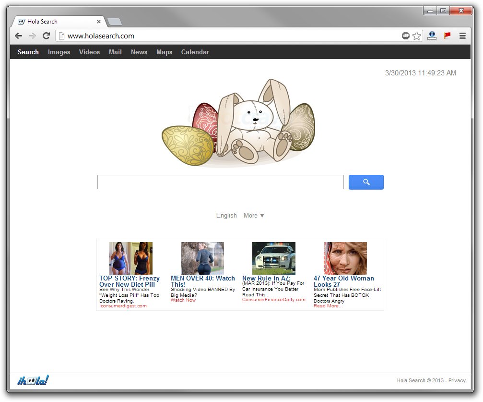Expand the More languages dropdown
This screenshot has width=483, height=402.
[254, 215]
